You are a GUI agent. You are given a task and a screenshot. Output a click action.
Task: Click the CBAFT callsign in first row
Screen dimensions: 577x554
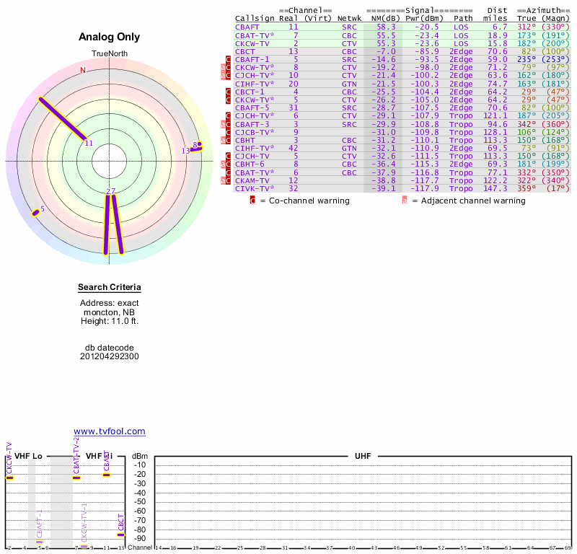coord(247,27)
